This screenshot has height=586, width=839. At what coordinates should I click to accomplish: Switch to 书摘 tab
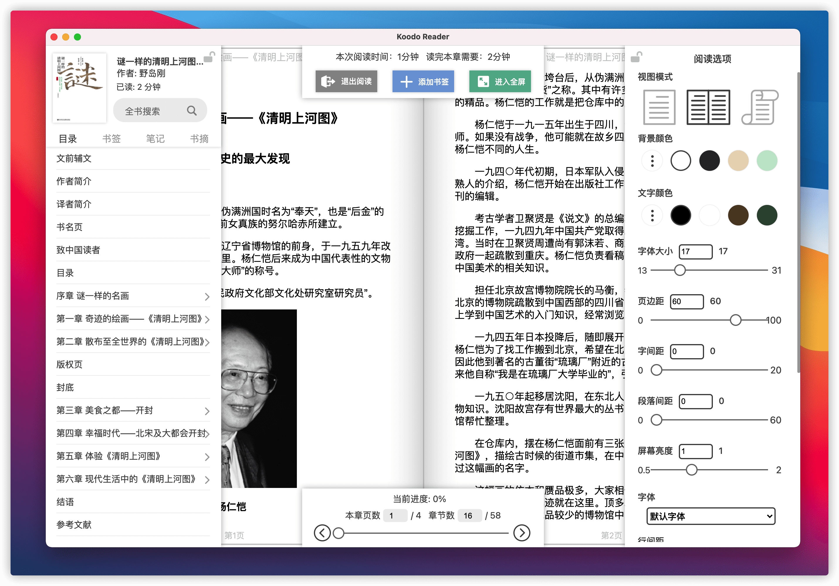(199, 139)
